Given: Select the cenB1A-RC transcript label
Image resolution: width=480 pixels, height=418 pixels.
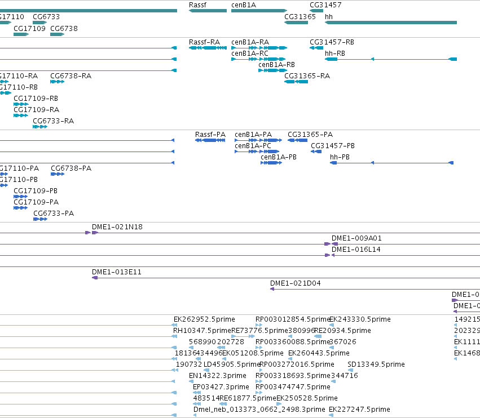Looking at the screenshot, I should click(x=250, y=53).
